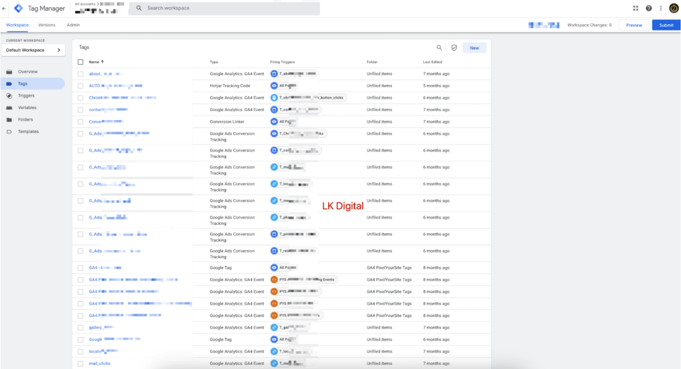Tick the checkbox for the Christ tag
This screenshot has height=369, width=681.
click(81, 98)
